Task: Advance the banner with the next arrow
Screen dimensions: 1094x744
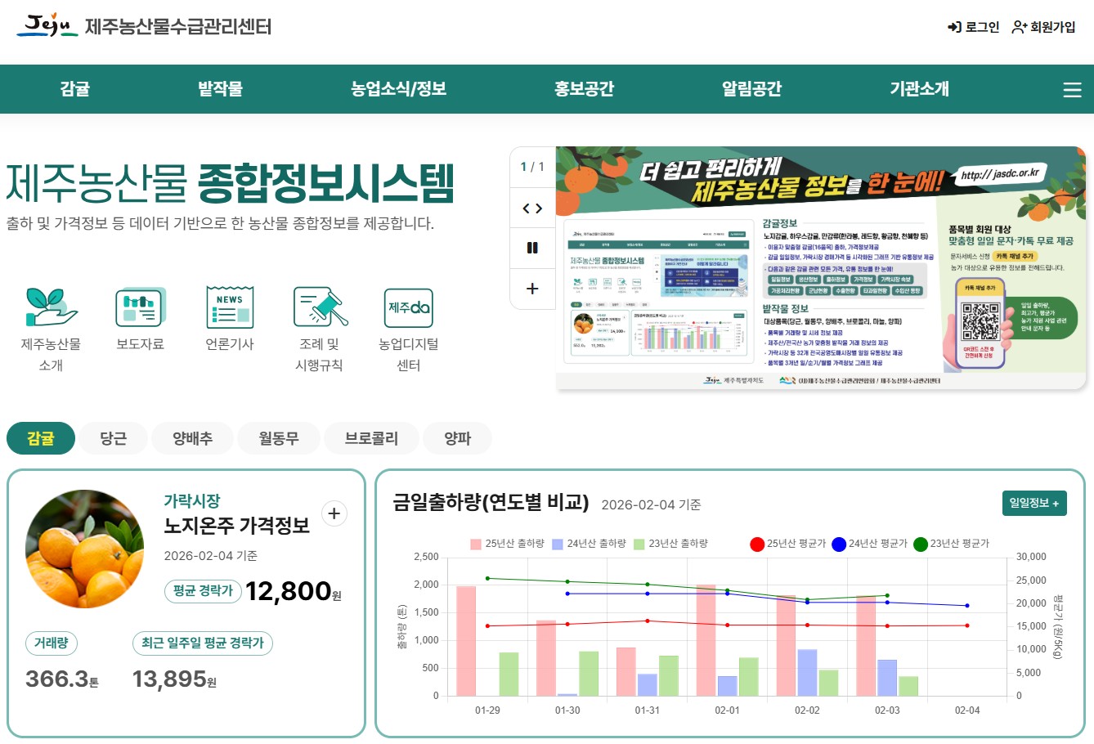Action: (x=539, y=208)
